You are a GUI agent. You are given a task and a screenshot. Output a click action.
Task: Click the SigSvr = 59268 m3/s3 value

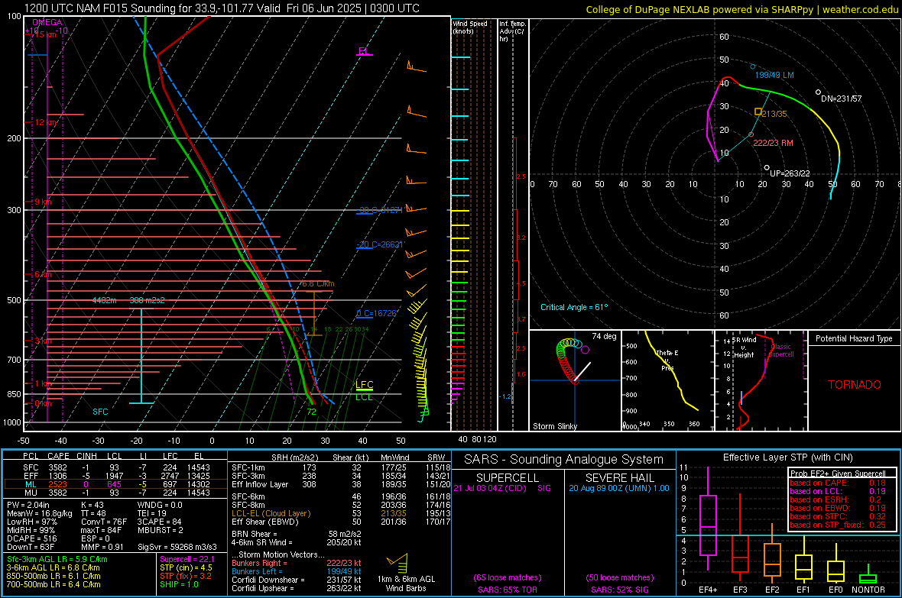point(177,547)
